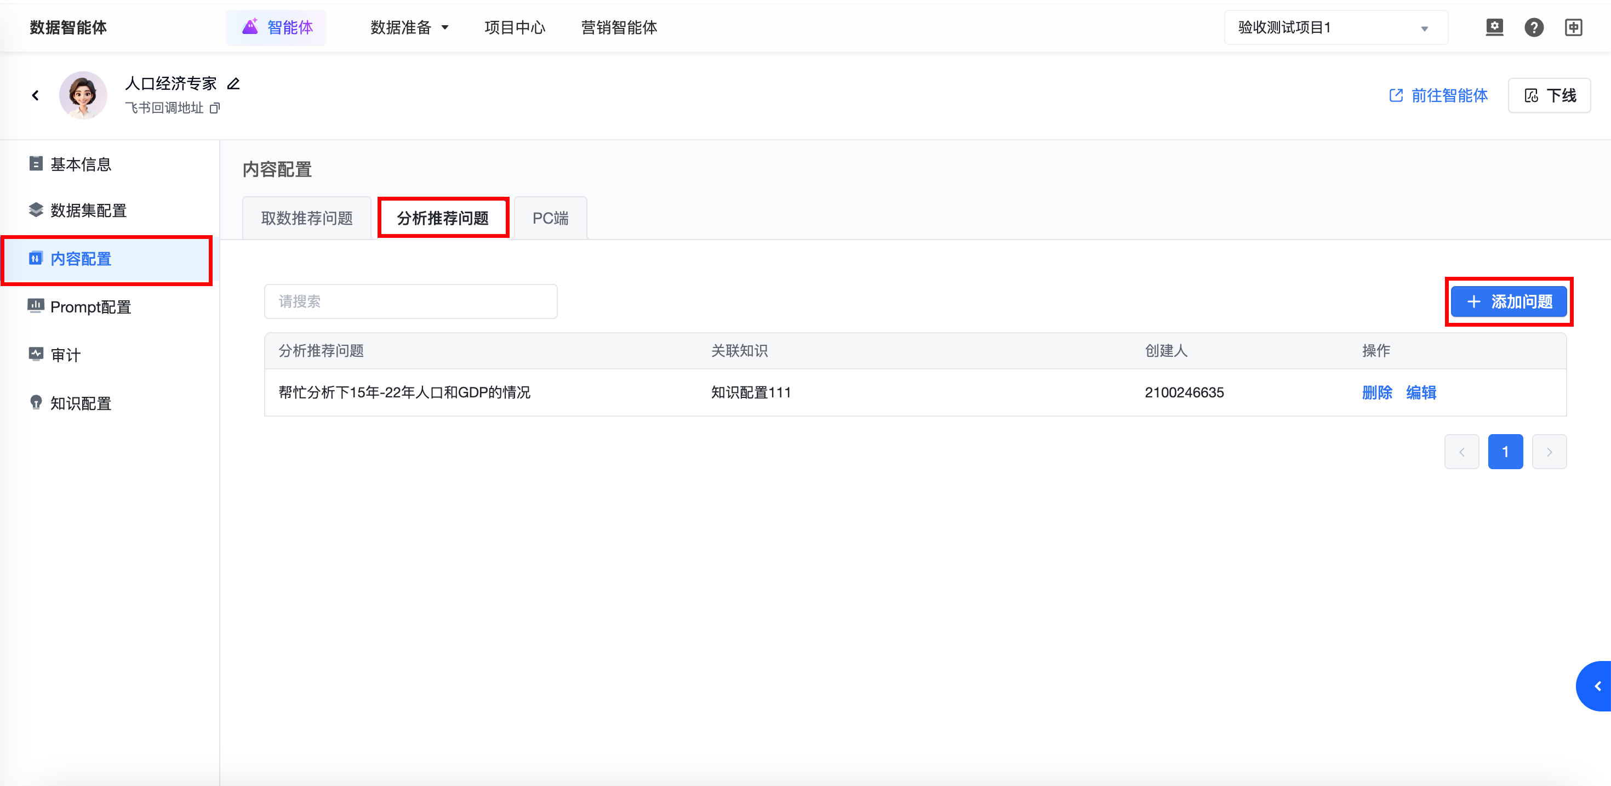Screen dimensions: 1611x786
Task: Click the 添加问题 button
Action: pos(1509,301)
